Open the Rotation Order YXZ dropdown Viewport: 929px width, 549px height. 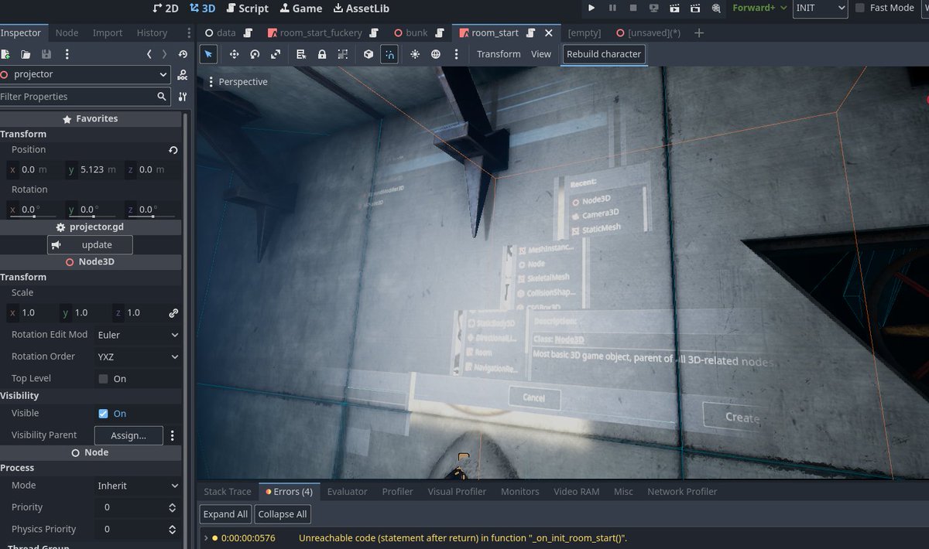138,356
